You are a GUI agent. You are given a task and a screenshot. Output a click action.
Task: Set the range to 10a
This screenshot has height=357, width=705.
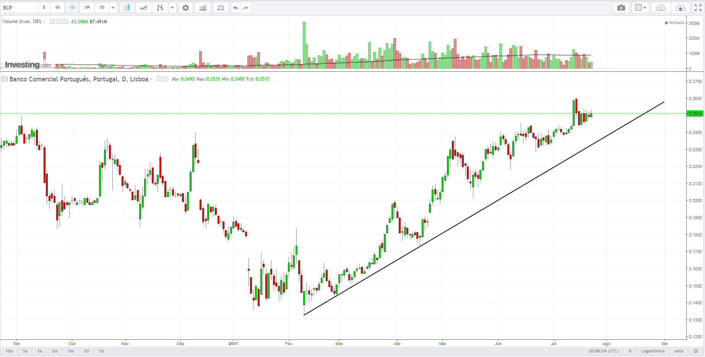pos(9,351)
